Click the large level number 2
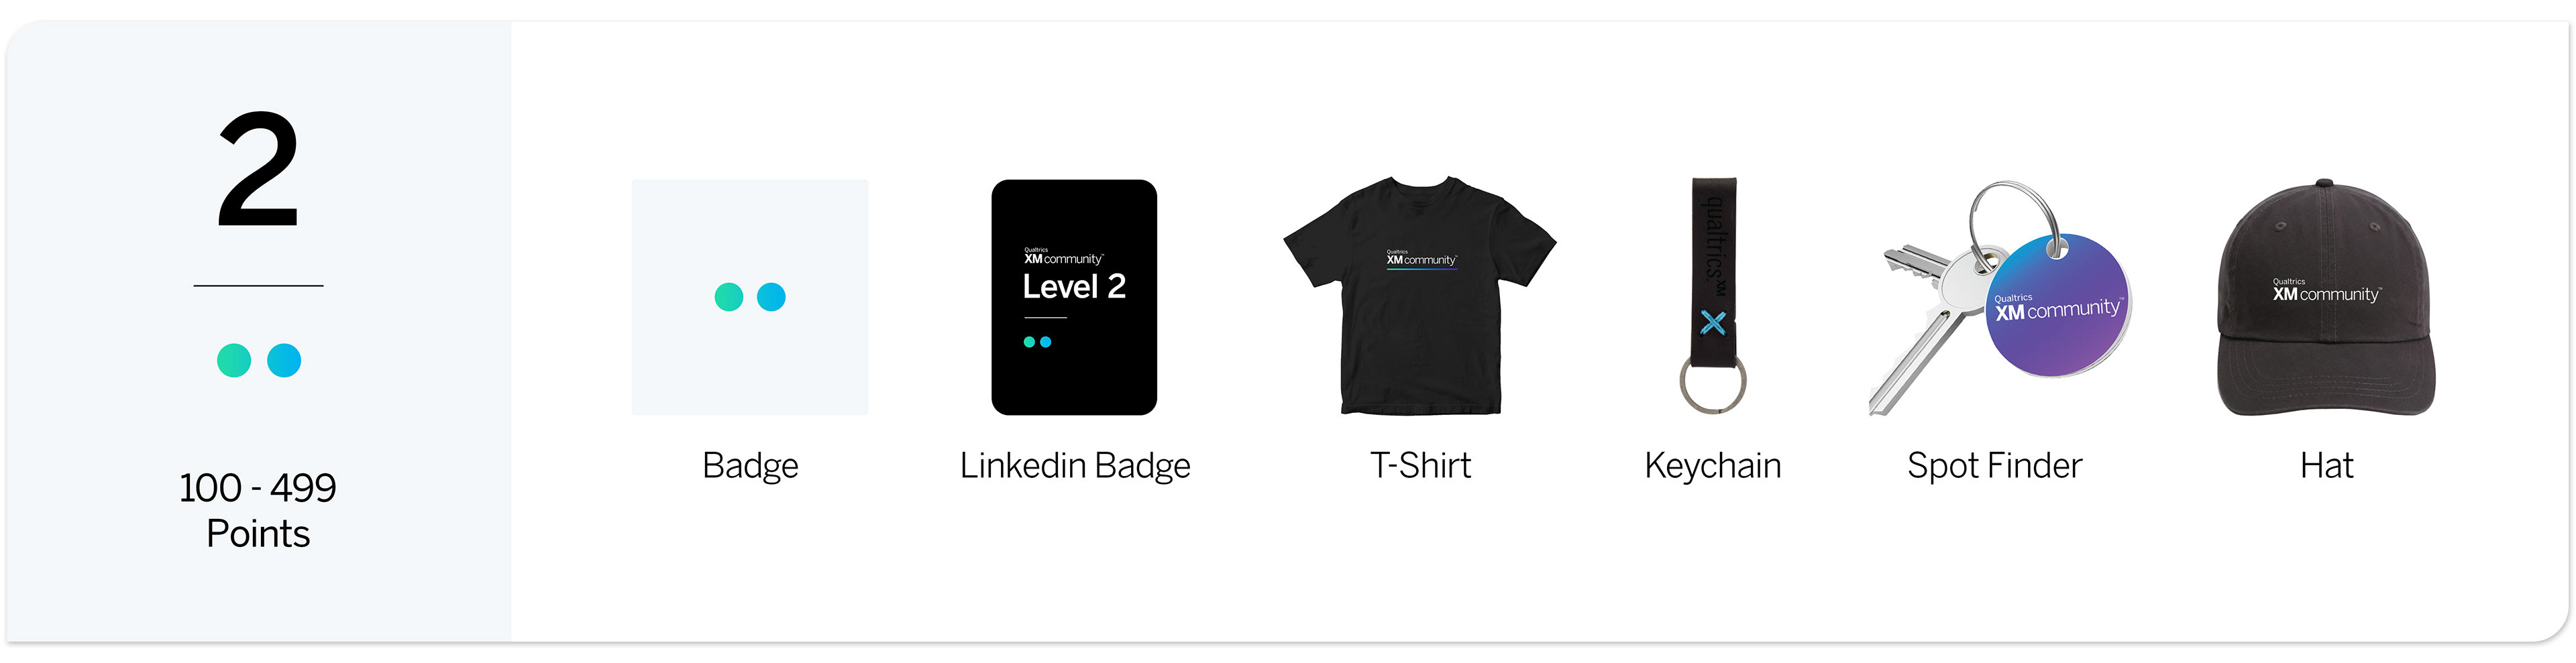 (258, 170)
